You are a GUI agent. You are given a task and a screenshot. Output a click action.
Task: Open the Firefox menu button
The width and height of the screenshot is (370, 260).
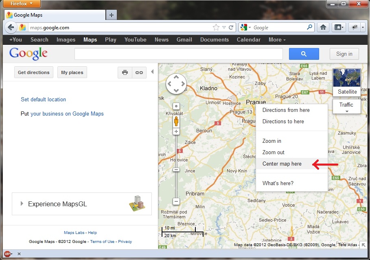[x=21, y=4]
